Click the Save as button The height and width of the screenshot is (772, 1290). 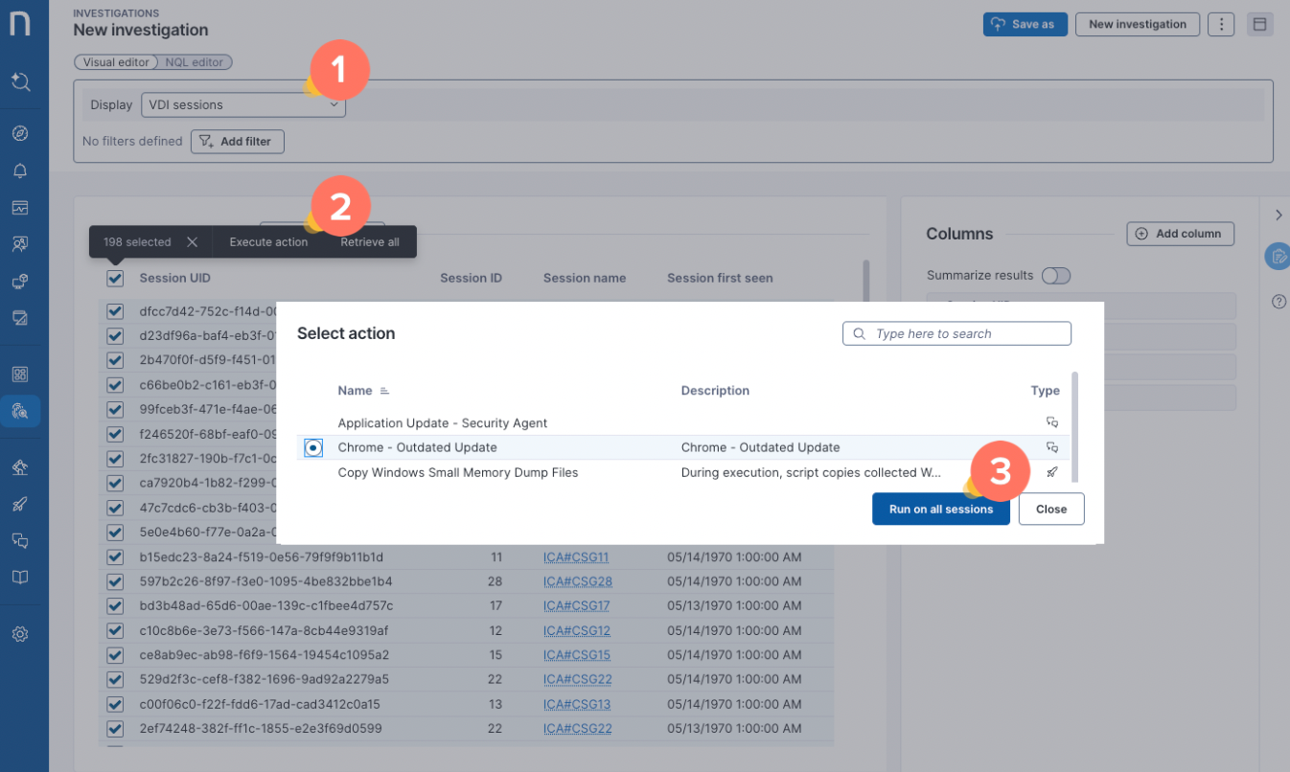[x=1025, y=24]
